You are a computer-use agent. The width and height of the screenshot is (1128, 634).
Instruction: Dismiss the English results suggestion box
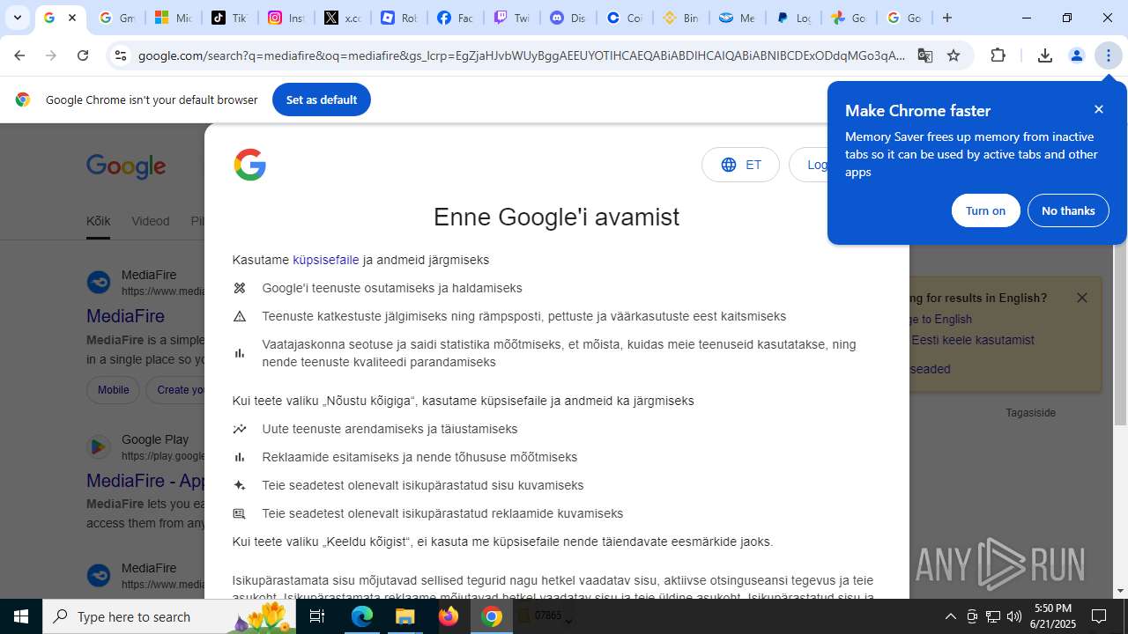click(1082, 298)
